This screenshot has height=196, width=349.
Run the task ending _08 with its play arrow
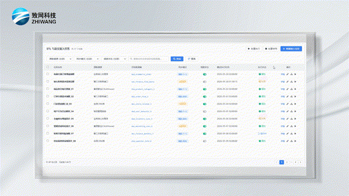tap(296, 141)
